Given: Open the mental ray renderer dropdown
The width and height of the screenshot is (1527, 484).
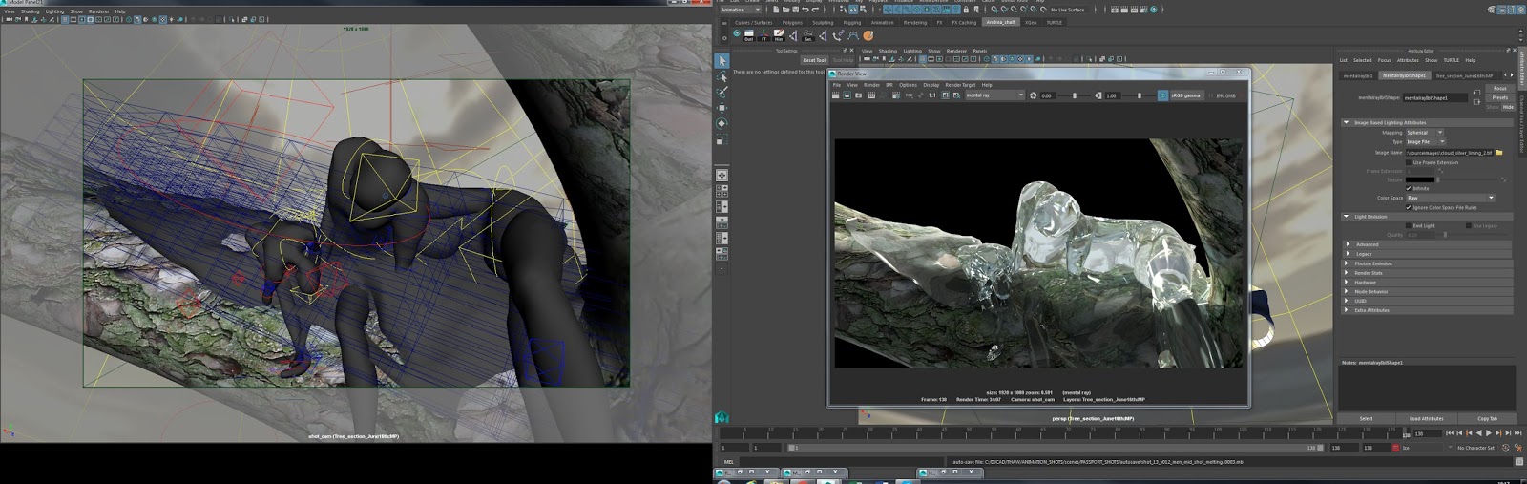Looking at the screenshot, I should tap(994, 95).
